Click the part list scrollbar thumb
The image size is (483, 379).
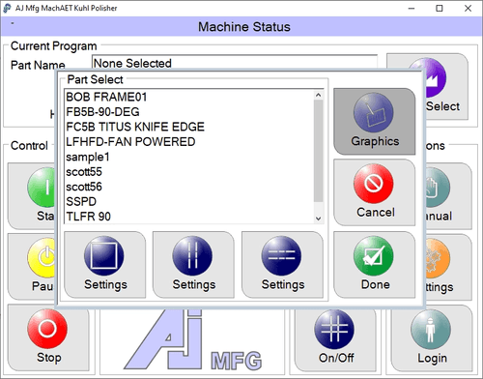[318, 151]
